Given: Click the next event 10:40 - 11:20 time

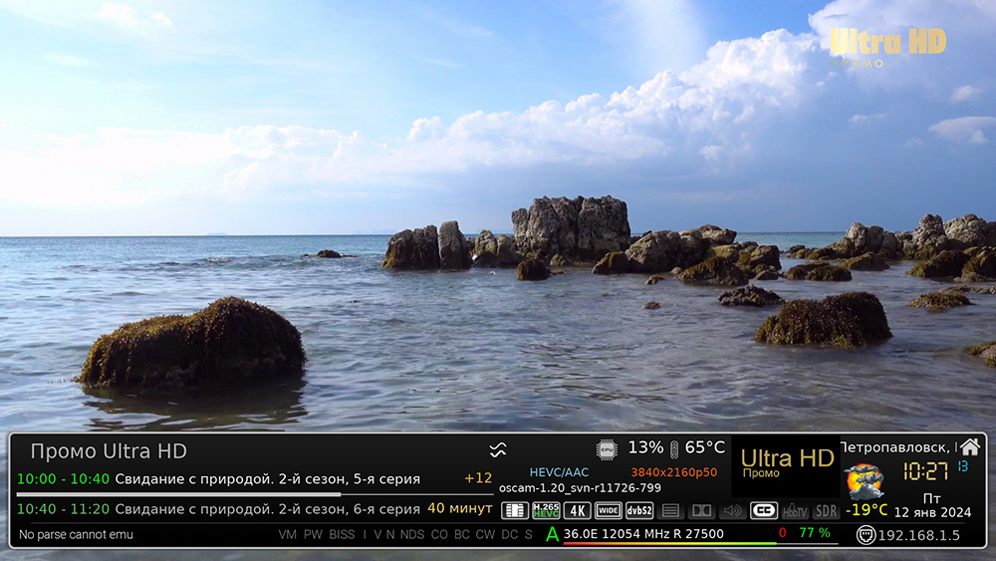Looking at the screenshot, I should [x=63, y=509].
